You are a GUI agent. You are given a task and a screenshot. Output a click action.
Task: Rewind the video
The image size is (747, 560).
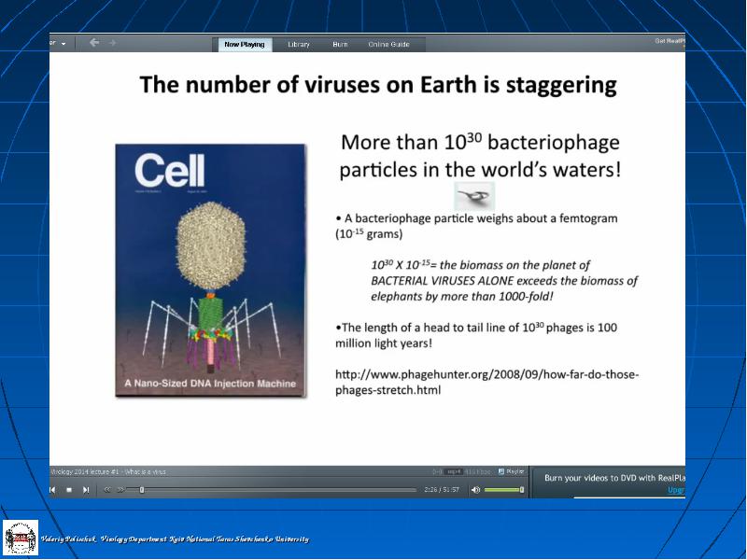[107, 489]
